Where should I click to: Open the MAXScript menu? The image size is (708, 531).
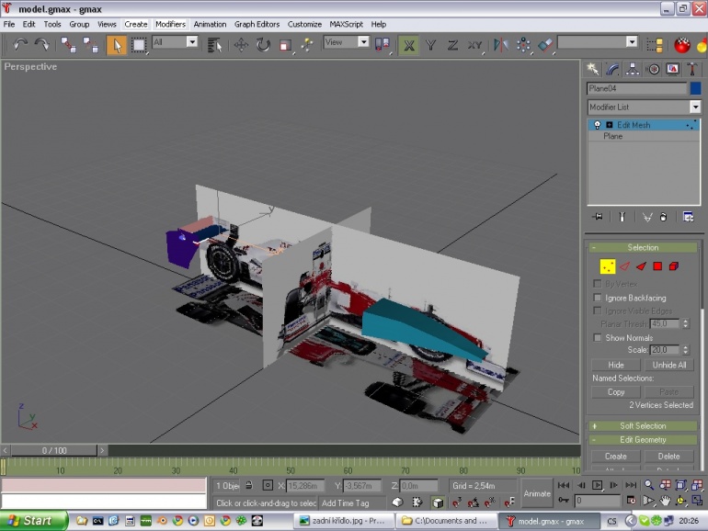346,25
